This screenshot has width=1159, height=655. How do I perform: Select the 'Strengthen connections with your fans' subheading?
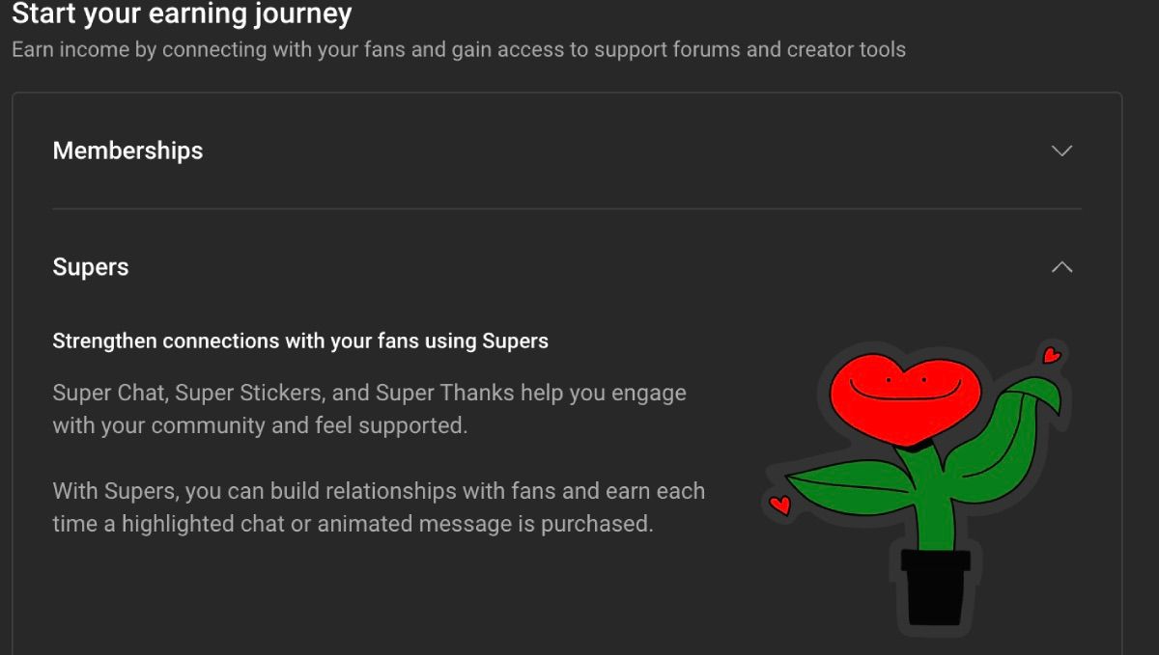(300, 341)
